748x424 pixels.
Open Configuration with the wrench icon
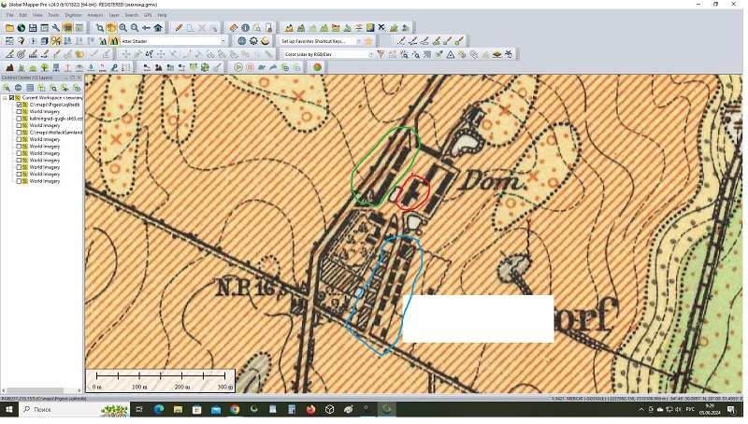[x=56, y=28]
